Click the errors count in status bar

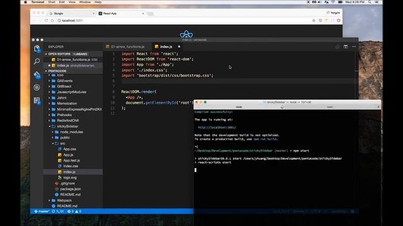point(71,212)
